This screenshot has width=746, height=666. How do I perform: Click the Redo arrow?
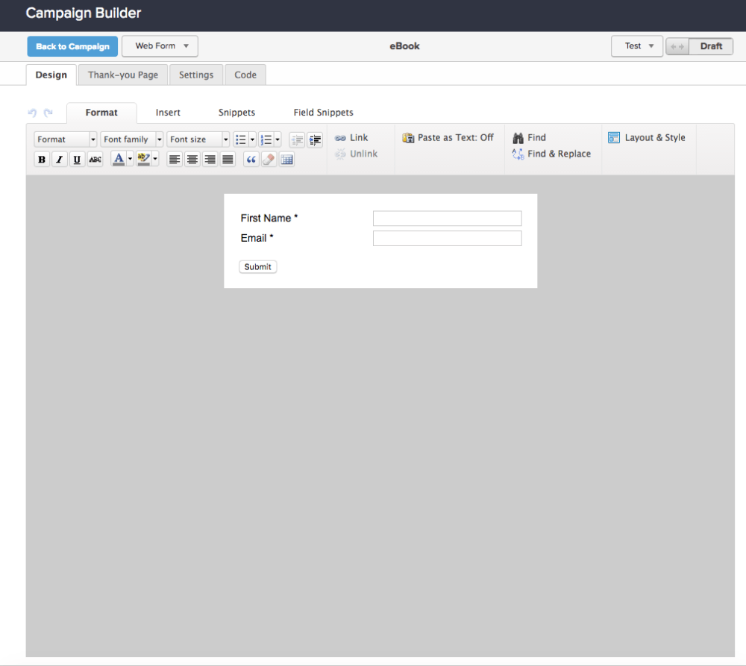pyautogui.click(x=48, y=113)
